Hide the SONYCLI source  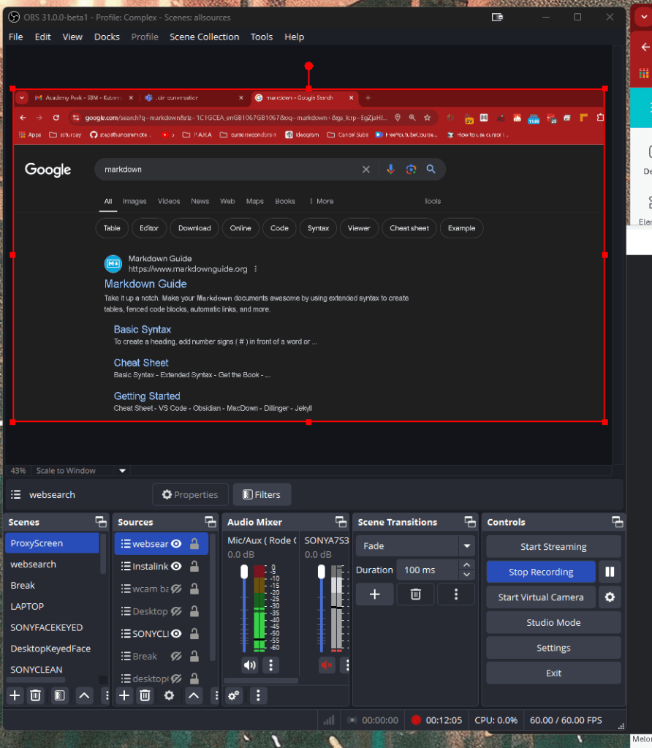[176, 633]
